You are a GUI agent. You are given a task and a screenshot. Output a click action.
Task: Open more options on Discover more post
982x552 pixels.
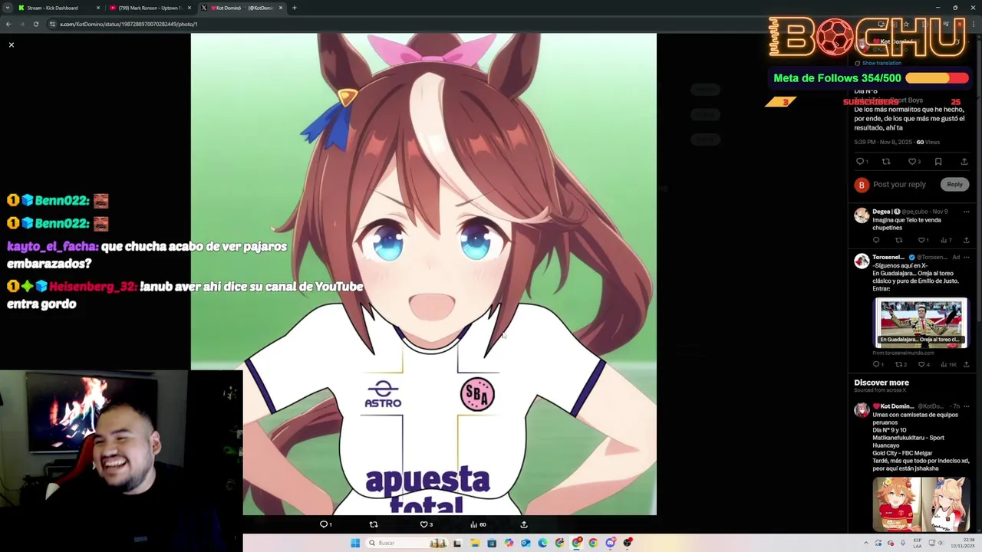click(x=966, y=406)
